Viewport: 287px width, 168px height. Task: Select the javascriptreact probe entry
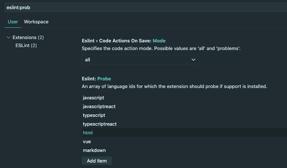[99, 107]
